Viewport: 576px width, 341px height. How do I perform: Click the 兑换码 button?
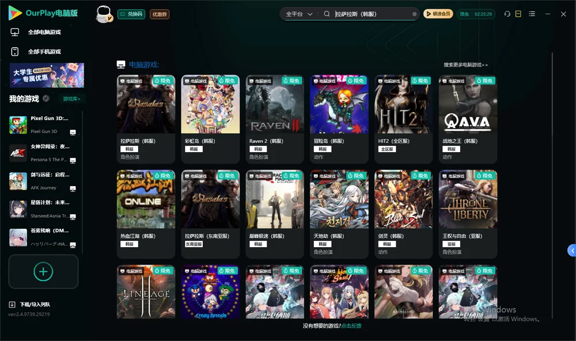131,14
